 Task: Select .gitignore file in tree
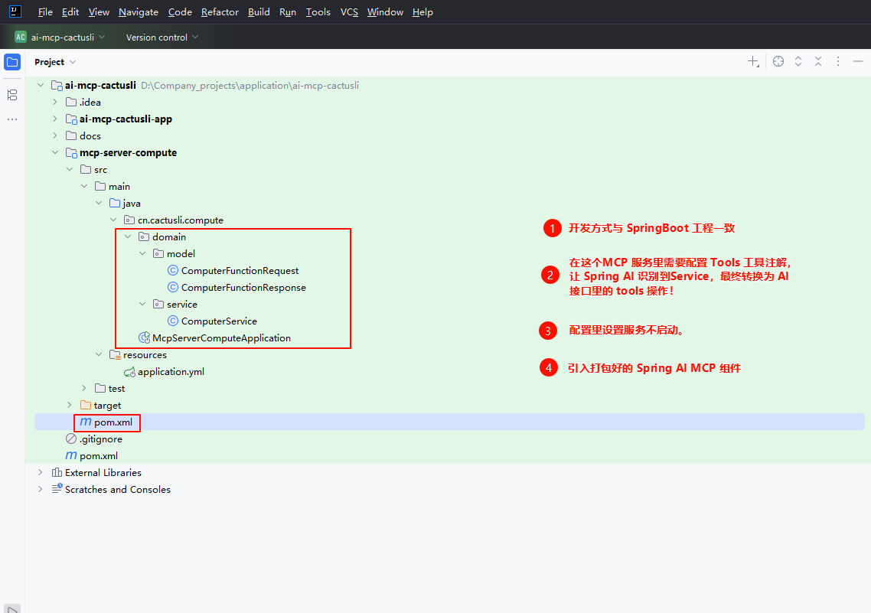(100, 439)
